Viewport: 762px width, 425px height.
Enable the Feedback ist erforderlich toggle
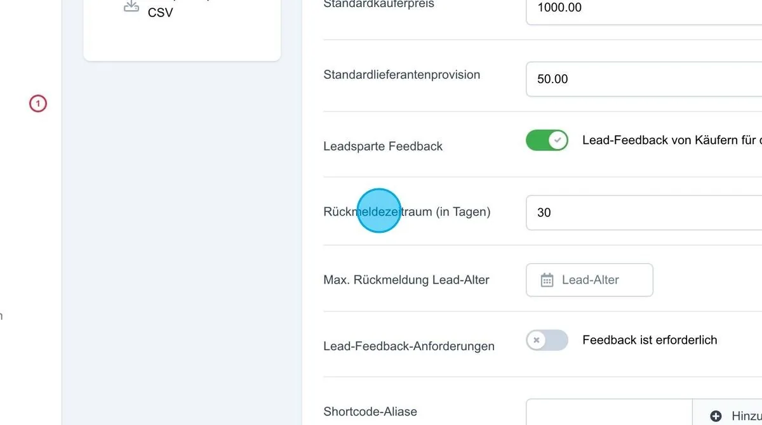pos(547,340)
